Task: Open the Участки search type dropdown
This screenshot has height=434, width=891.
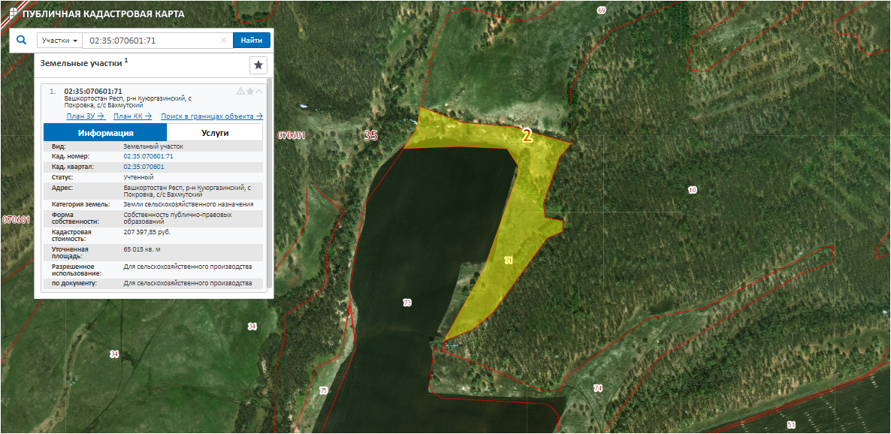Action: (59, 41)
